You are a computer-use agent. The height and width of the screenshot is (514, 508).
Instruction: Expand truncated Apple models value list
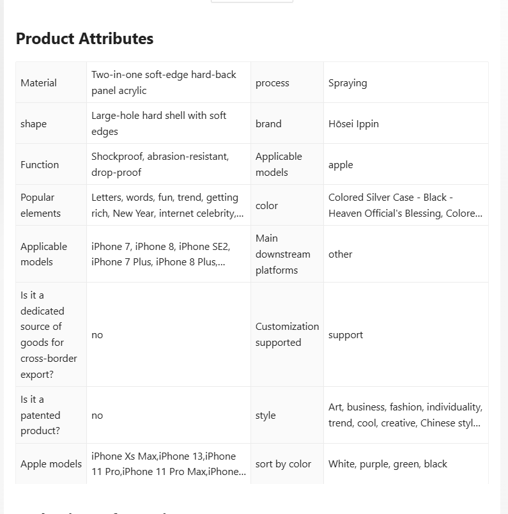[169, 464]
